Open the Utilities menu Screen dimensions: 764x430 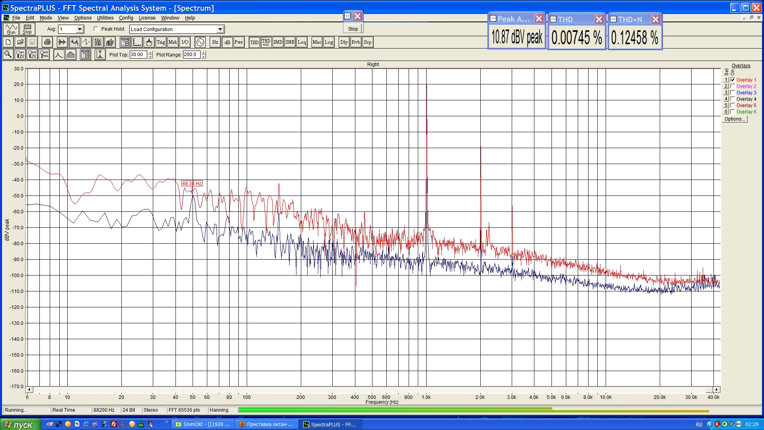pos(105,18)
